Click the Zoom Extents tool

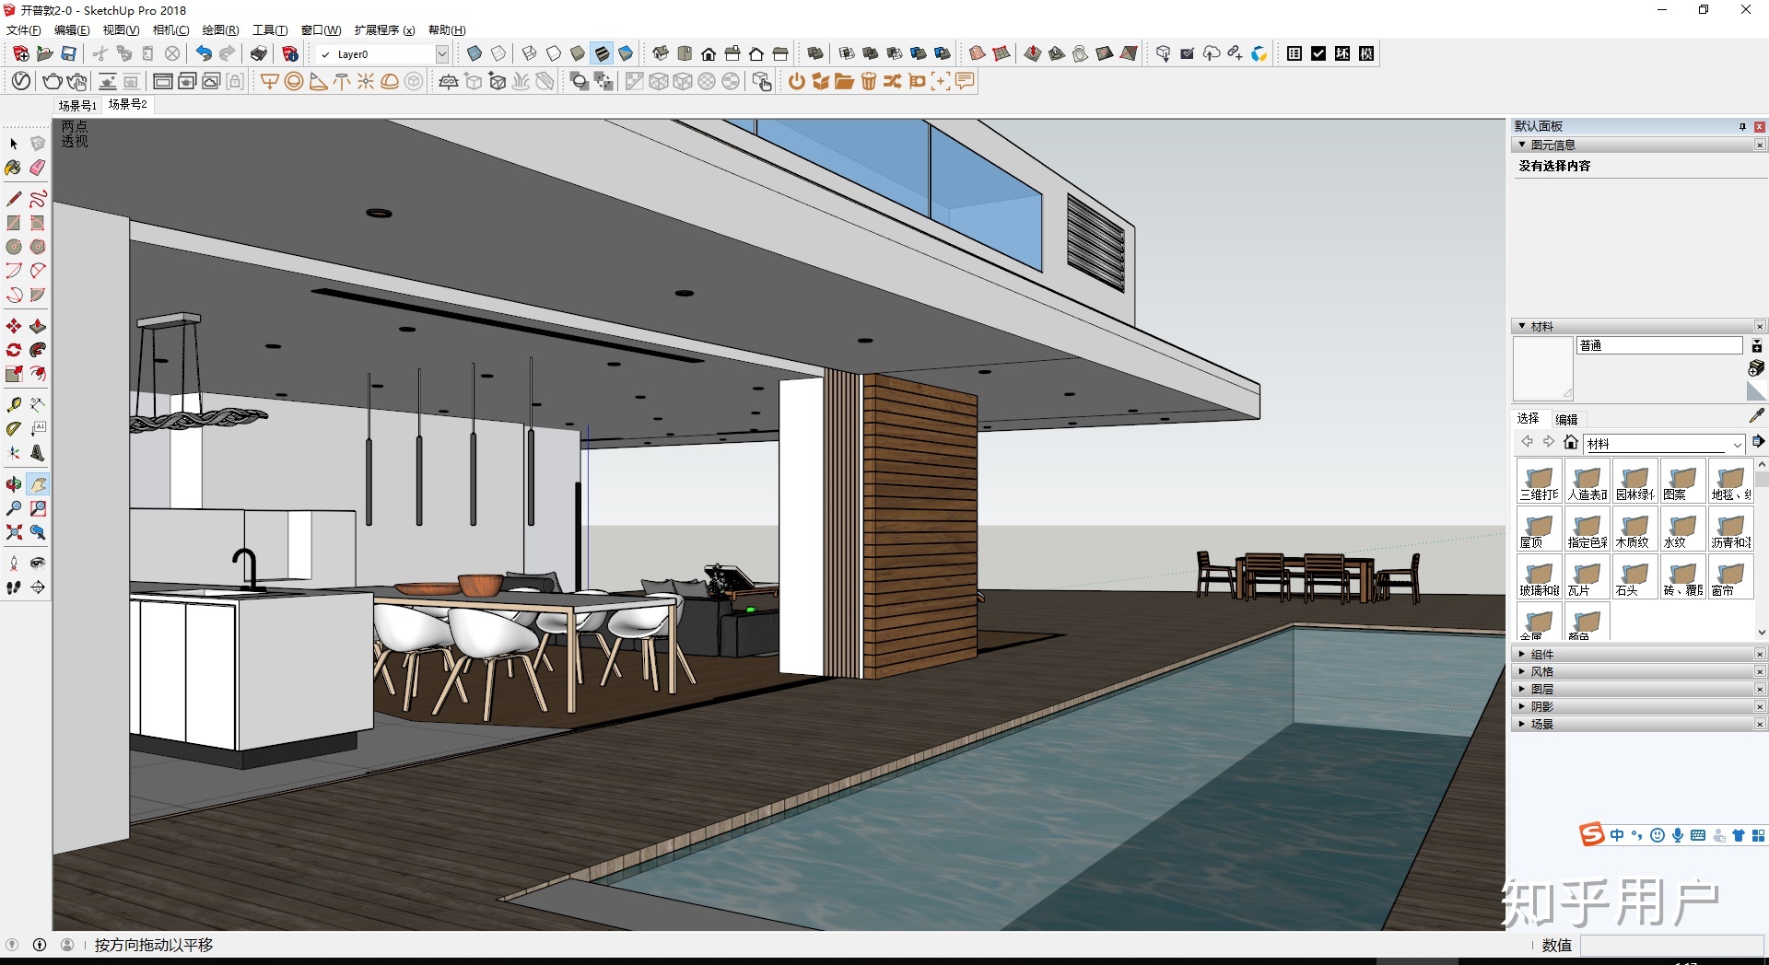[x=13, y=532]
